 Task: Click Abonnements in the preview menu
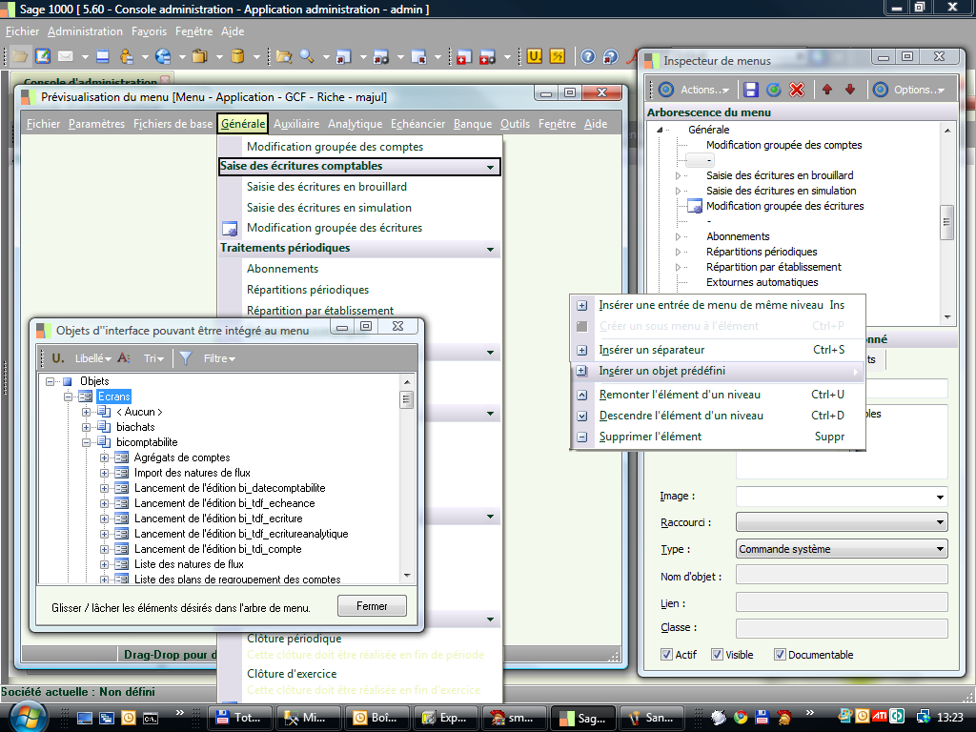[282, 269]
